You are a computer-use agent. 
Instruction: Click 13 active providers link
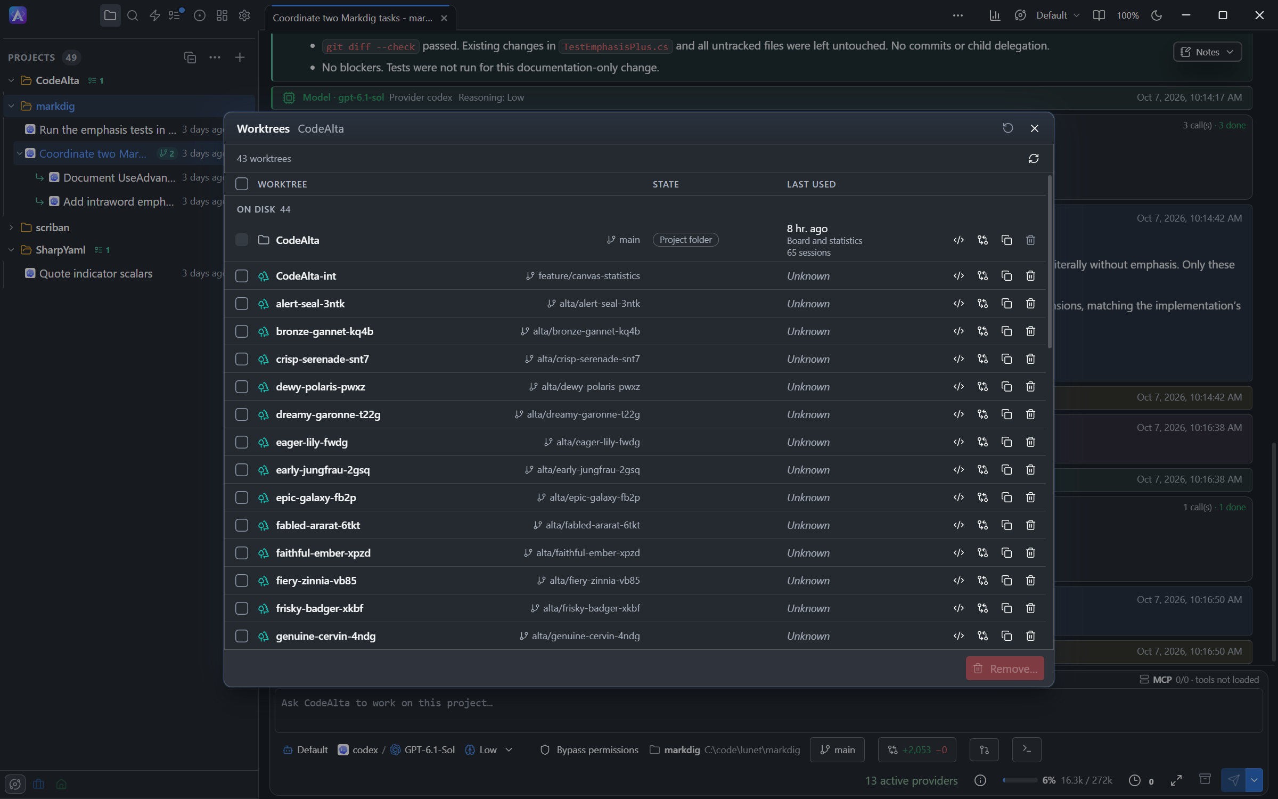click(x=911, y=780)
